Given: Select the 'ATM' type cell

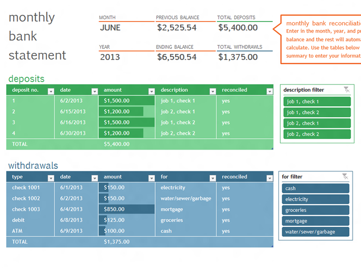Looking at the screenshot, I should tap(30, 231).
